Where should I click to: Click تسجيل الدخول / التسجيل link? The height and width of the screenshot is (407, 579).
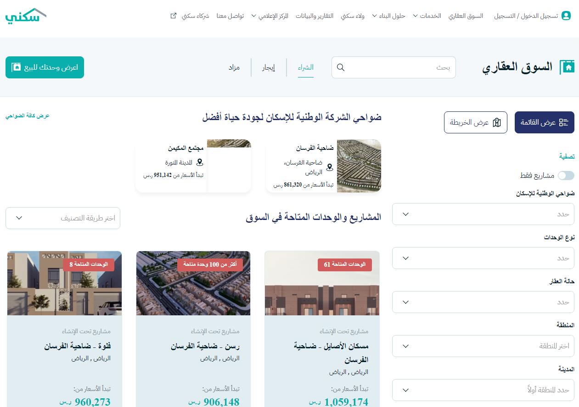(x=526, y=16)
